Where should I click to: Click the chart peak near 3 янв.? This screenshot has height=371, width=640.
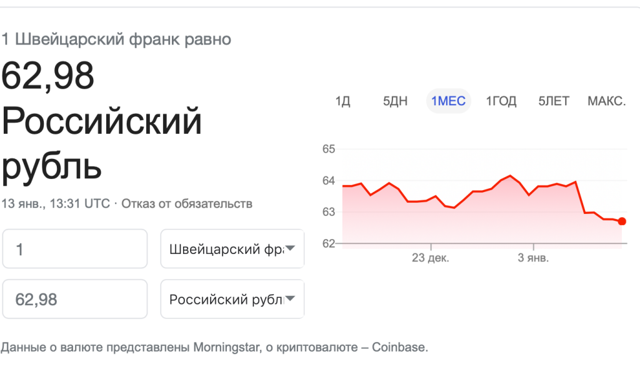click(x=510, y=176)
